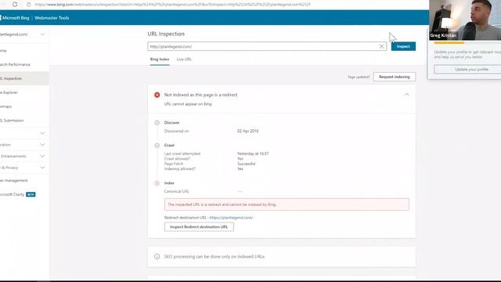Click the 'Yesterday at 16:37' crawl value

[x=253, y=154]
